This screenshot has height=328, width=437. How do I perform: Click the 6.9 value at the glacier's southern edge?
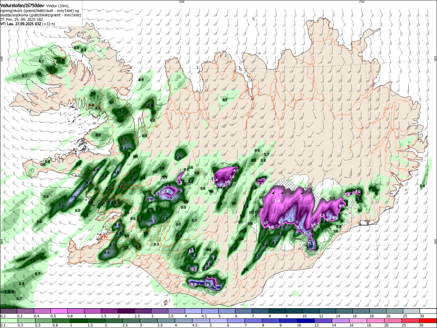291,221
